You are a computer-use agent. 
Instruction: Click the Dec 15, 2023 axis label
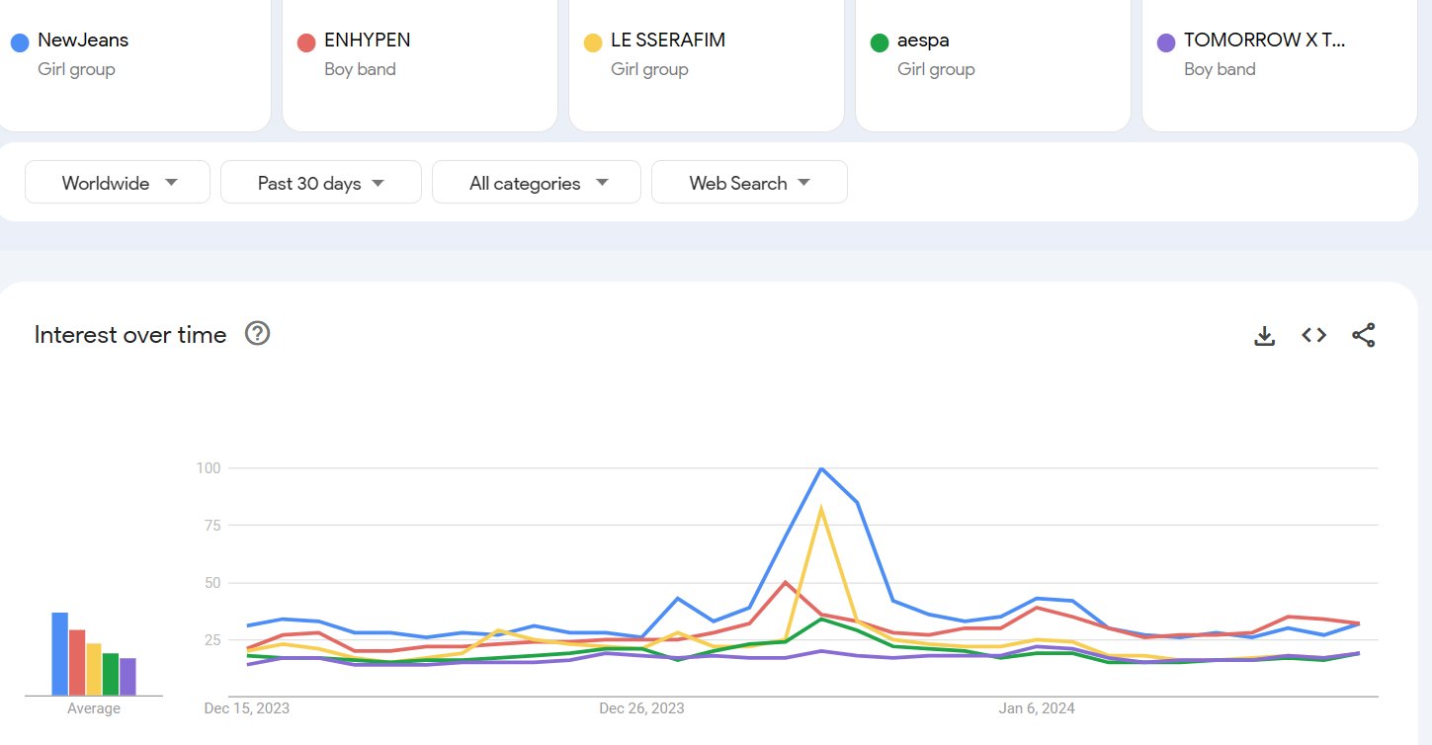tap(247, 708)
